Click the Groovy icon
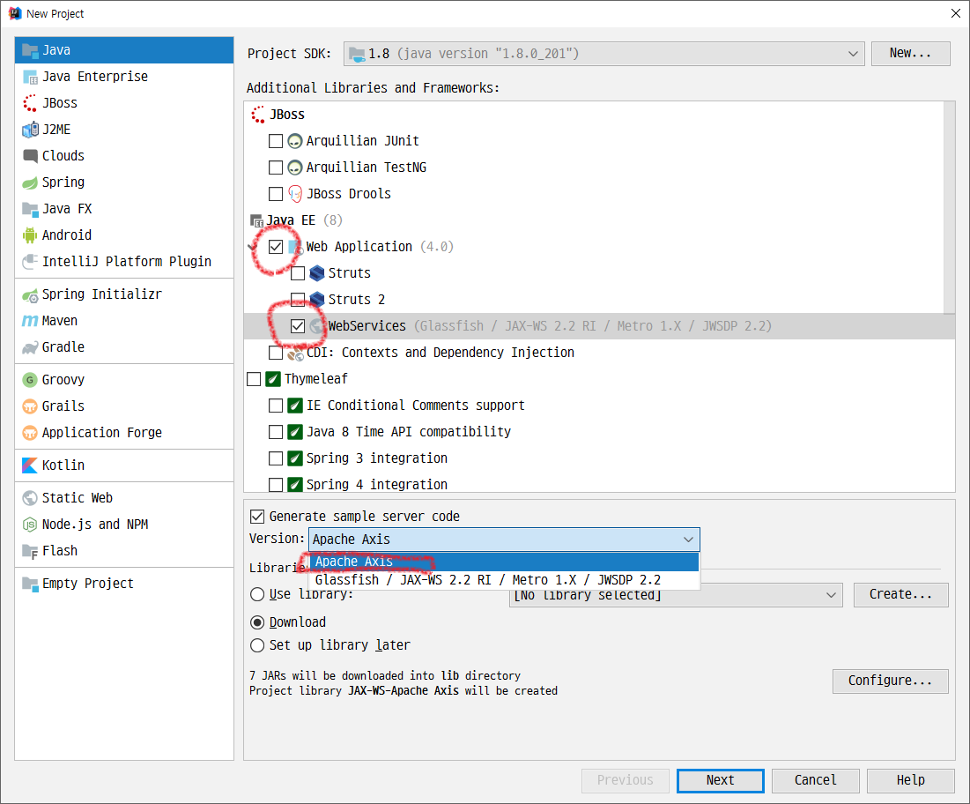 click(x=30, y=380)
